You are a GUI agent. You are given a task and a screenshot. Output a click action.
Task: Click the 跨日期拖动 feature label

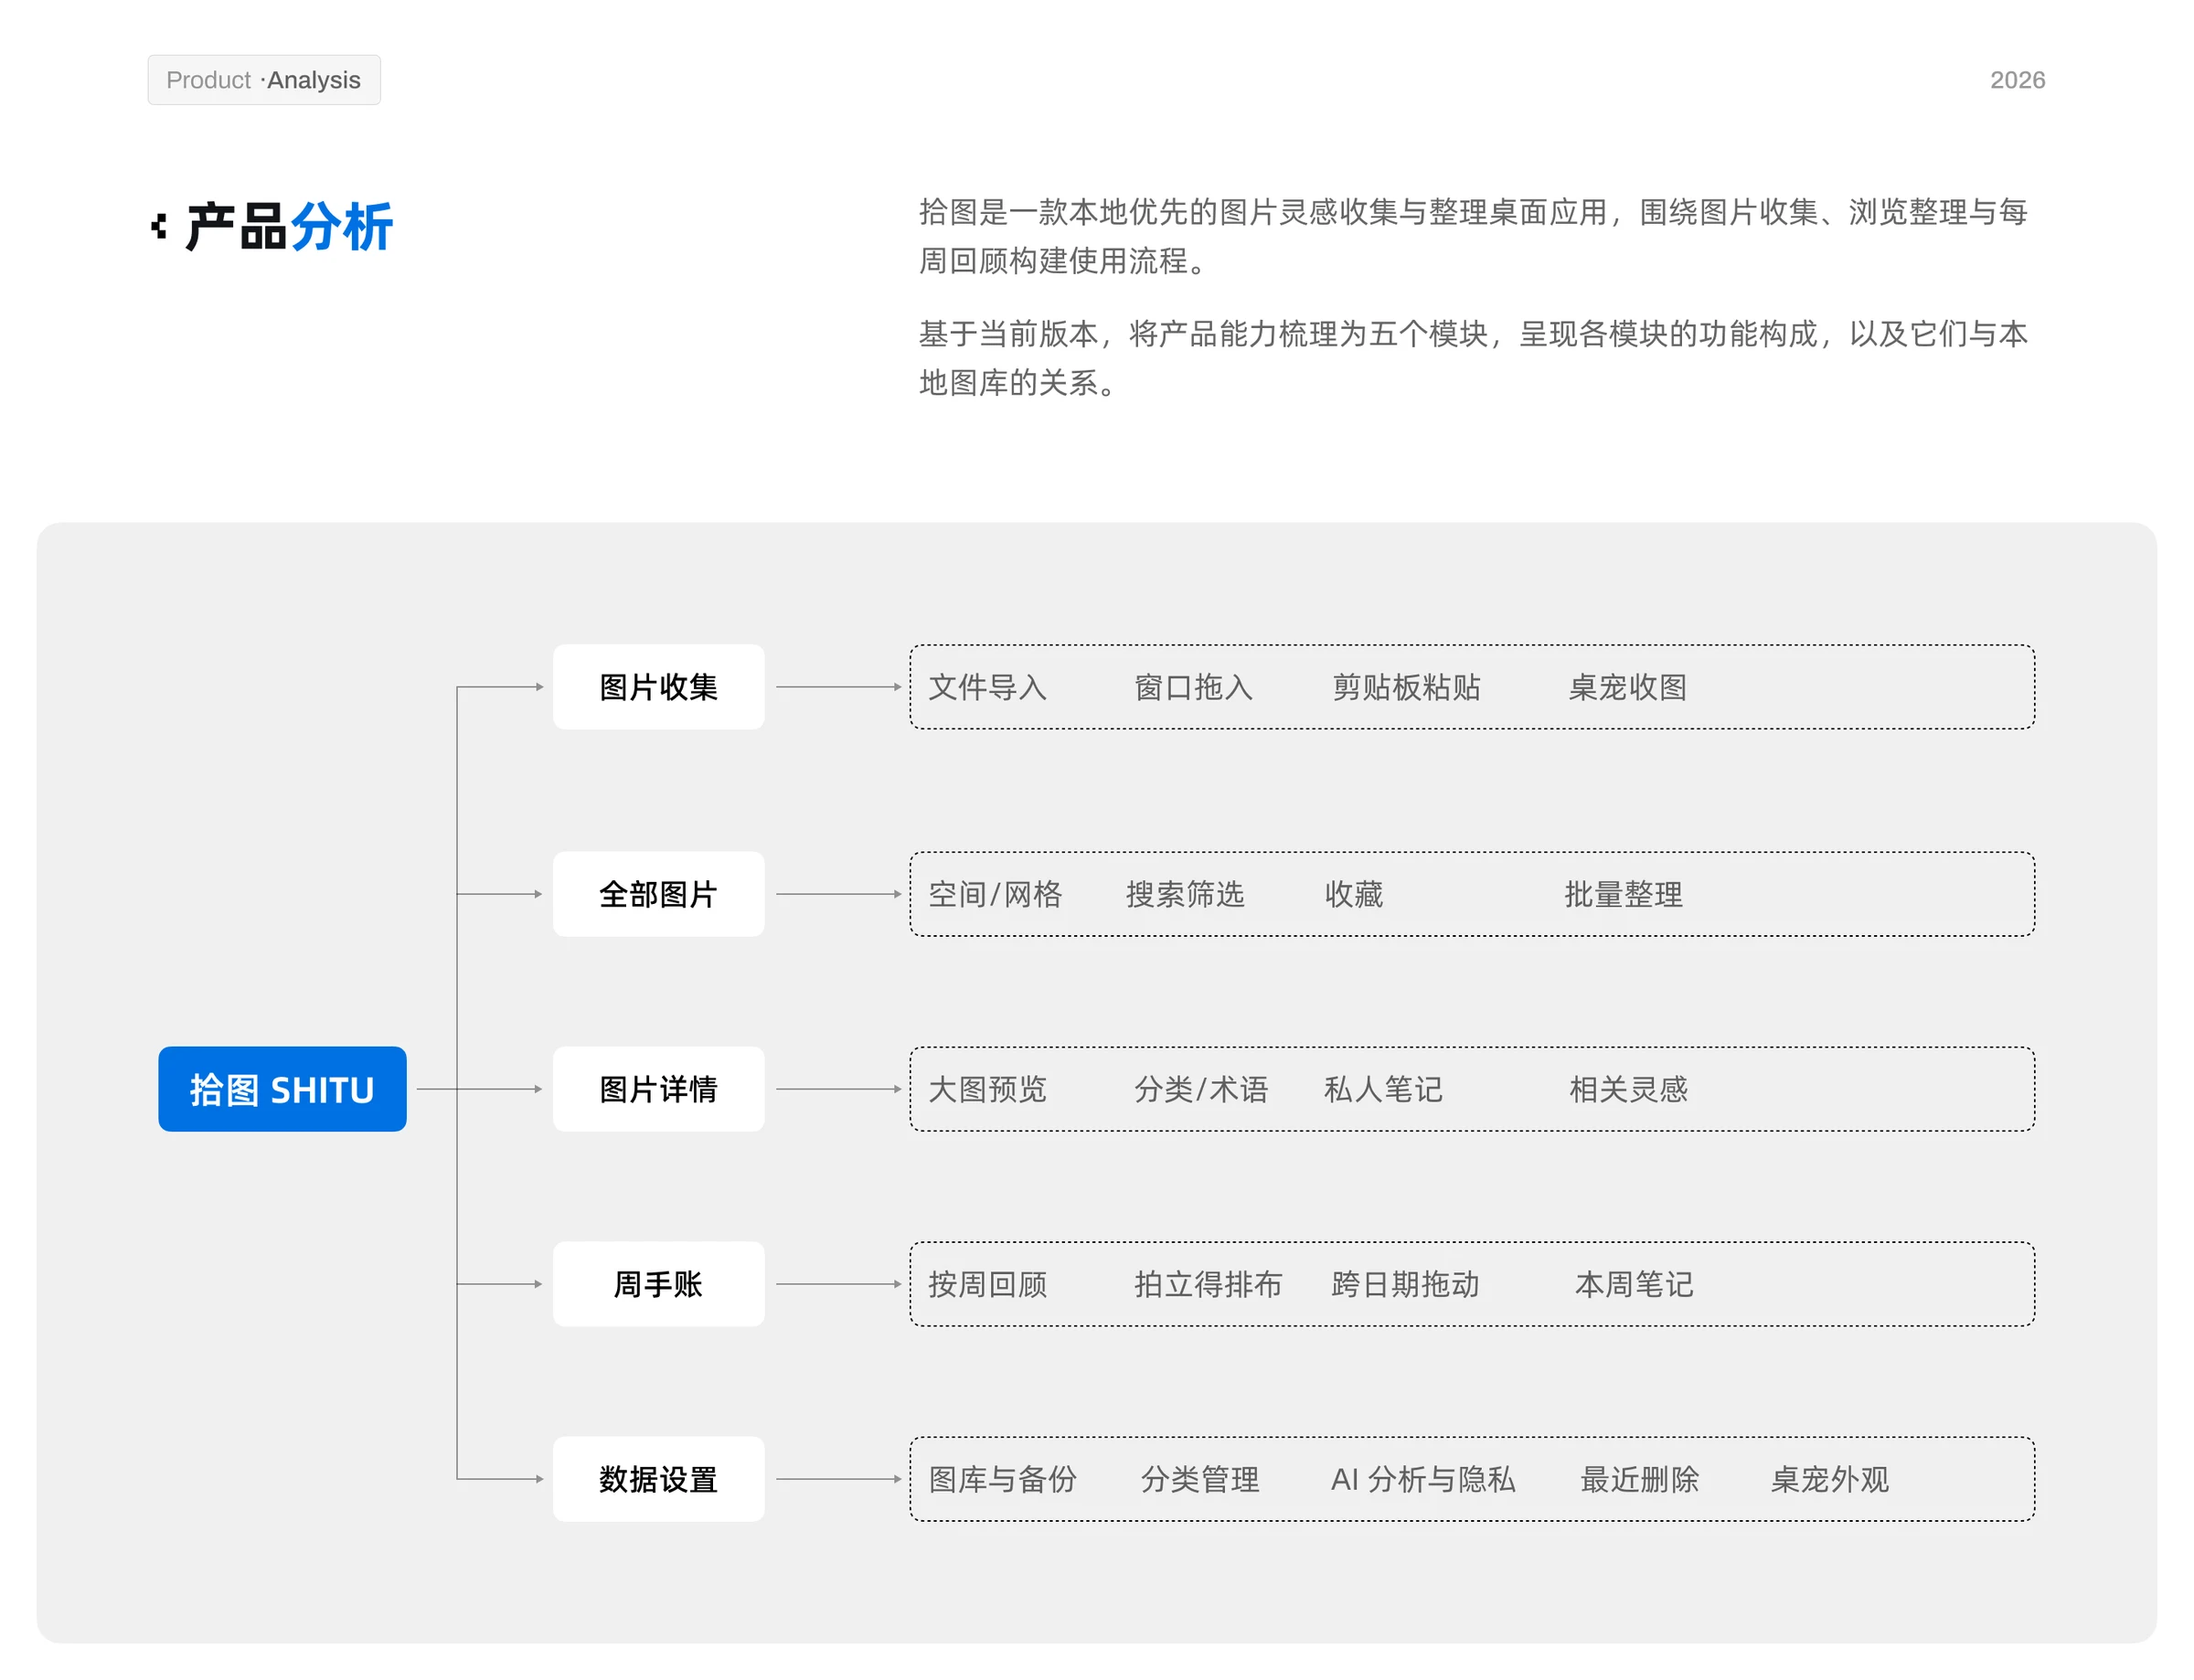point(1406,1284)
